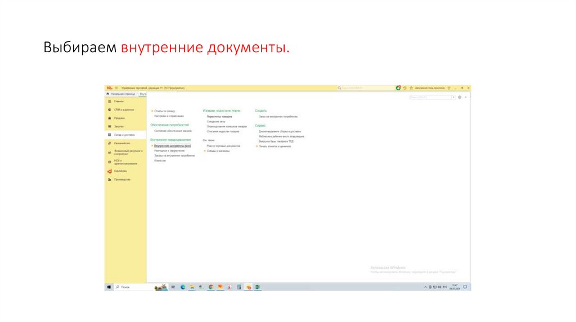Open Накладные к оформлению link
This screenshot has width=576, height=322.
169,150
